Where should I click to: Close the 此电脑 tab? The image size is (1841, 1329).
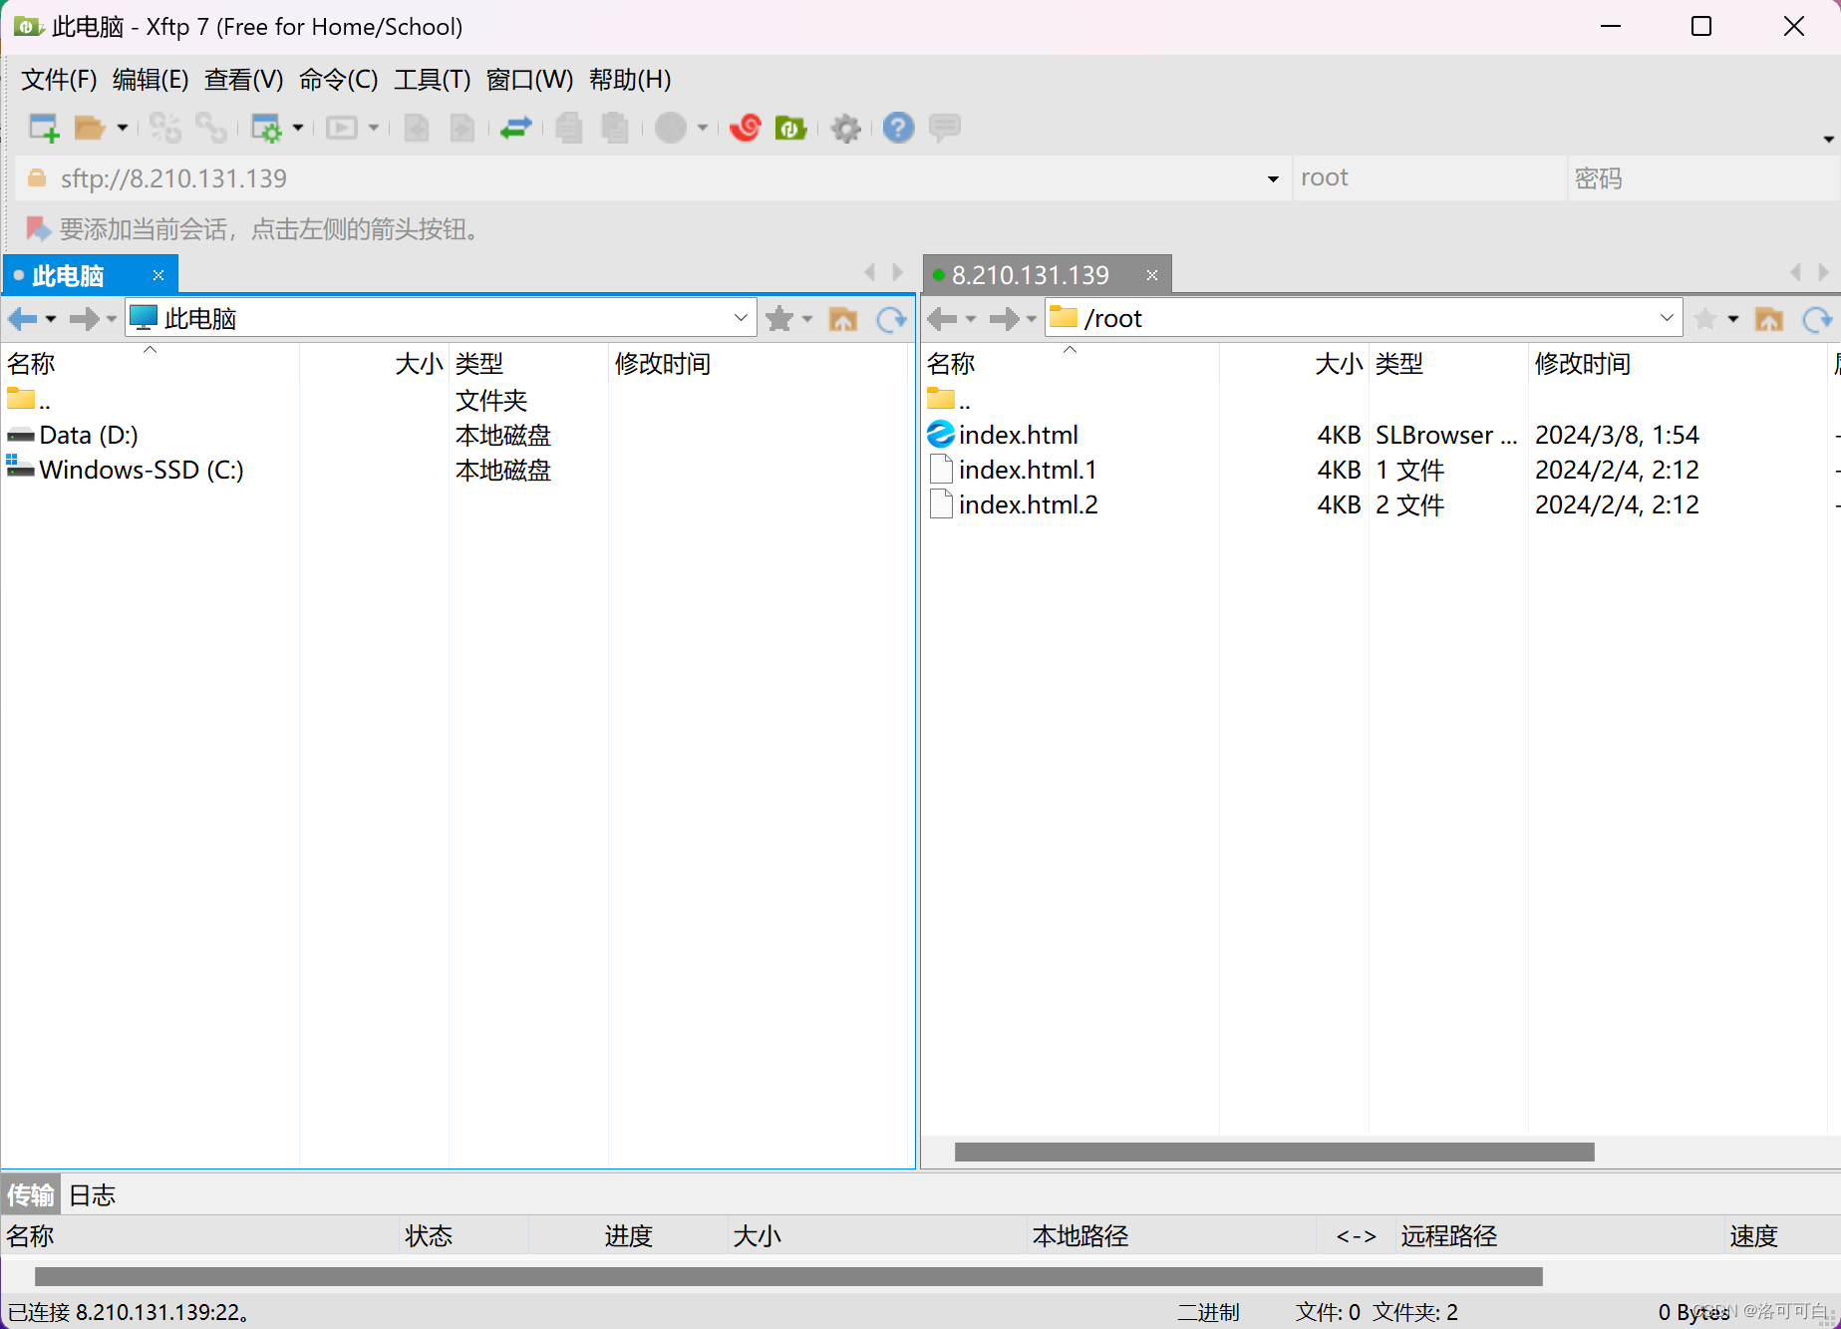coord(158,275)
